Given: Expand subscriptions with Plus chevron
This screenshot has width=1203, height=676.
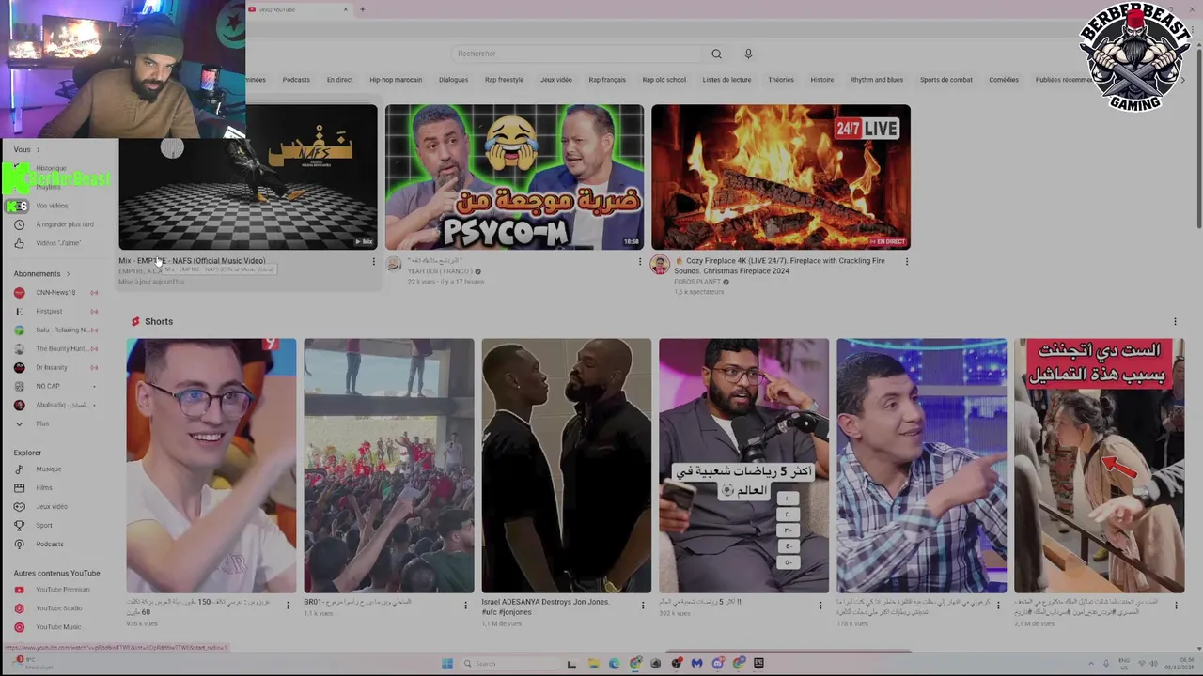Looking at the screenshot, I should point(19,423).
